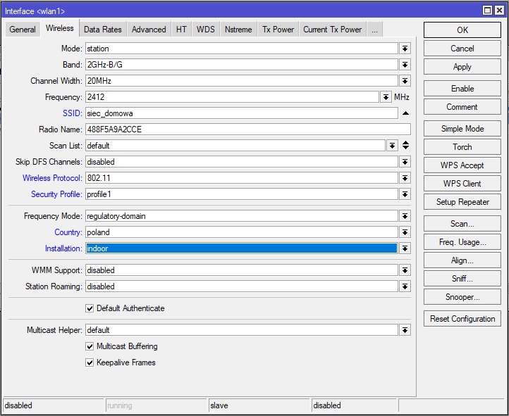
Task: Start WPS Client
Action: click(x=462, y=184)
